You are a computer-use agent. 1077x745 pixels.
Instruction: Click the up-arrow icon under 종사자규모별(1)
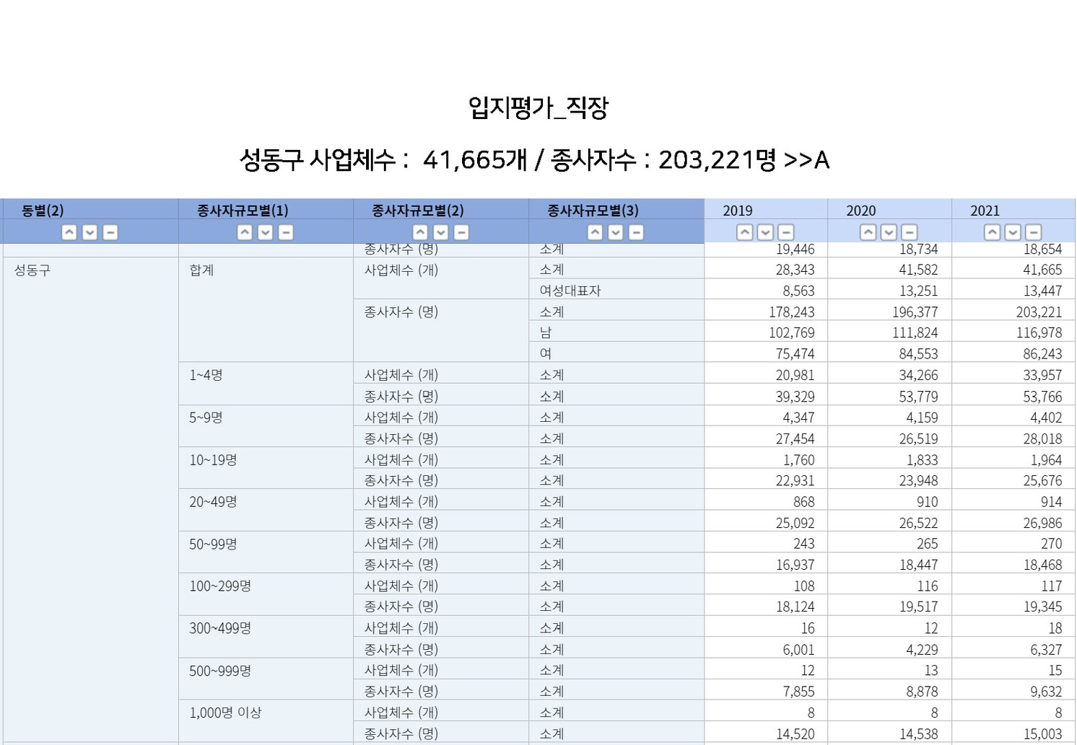pos(245,232)
